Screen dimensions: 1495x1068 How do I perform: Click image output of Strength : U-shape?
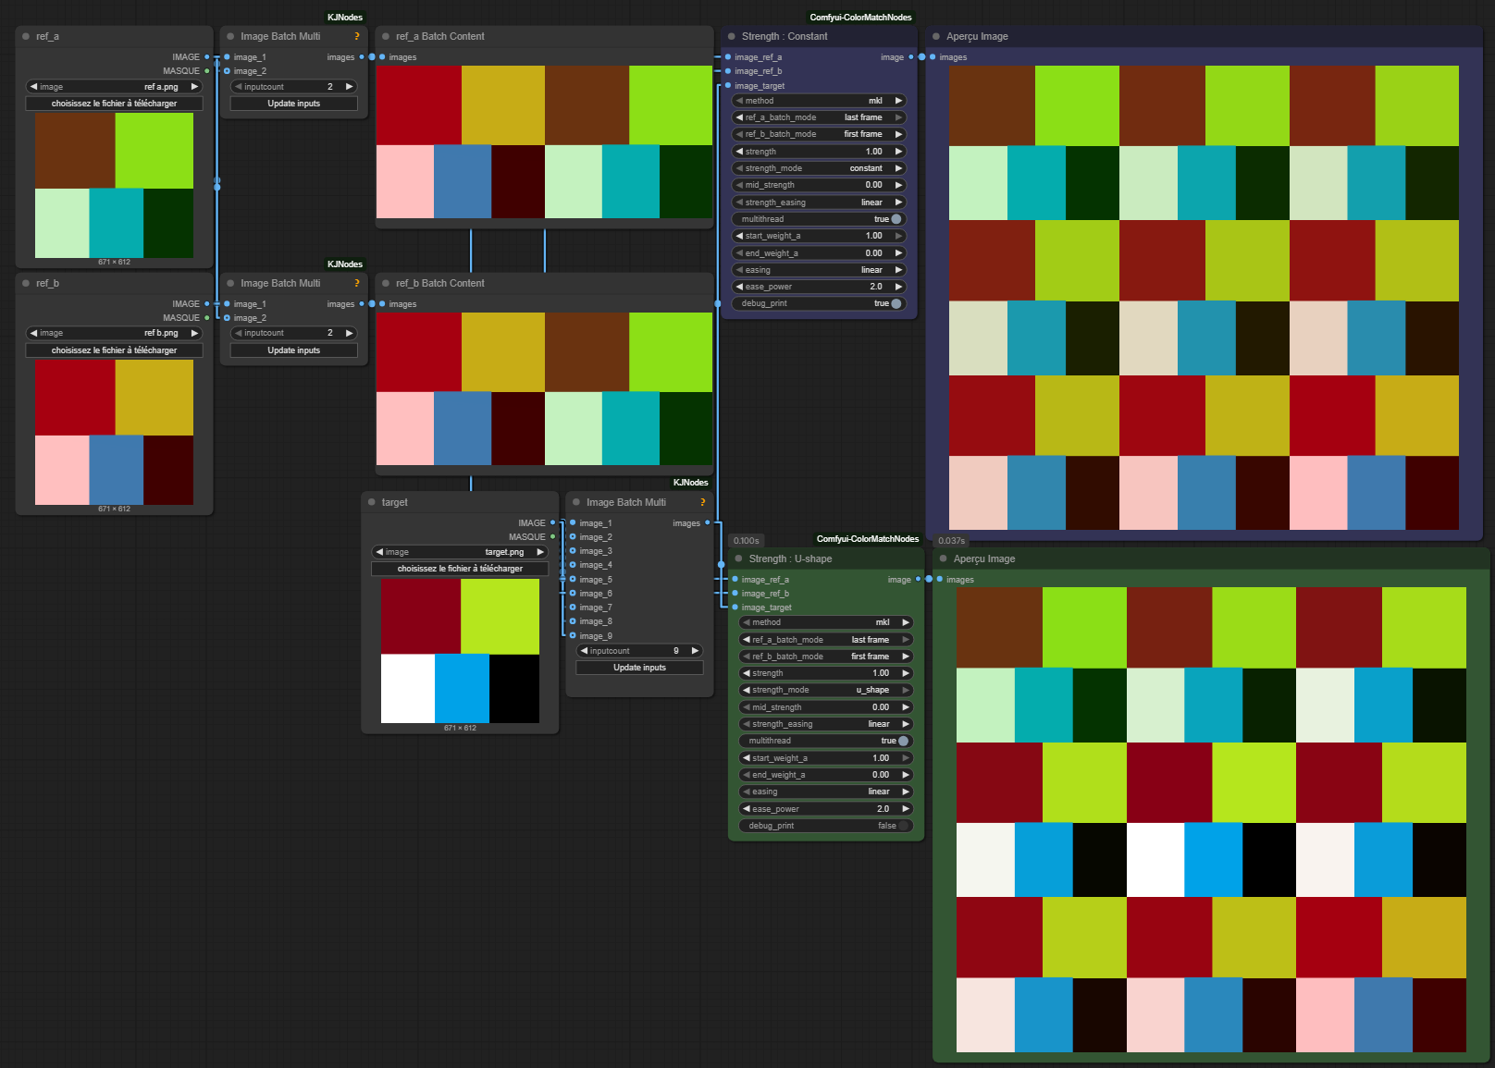(x=918, y=580)
